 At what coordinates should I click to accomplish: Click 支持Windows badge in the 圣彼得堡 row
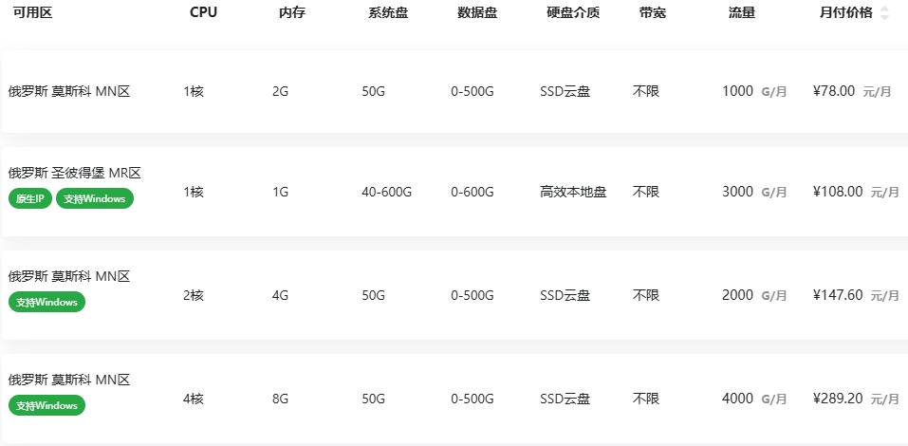click(95, 198)
